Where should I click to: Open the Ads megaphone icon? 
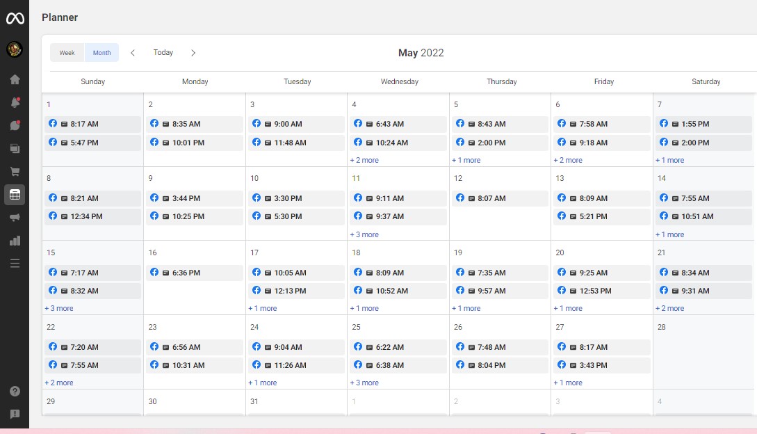15,218
